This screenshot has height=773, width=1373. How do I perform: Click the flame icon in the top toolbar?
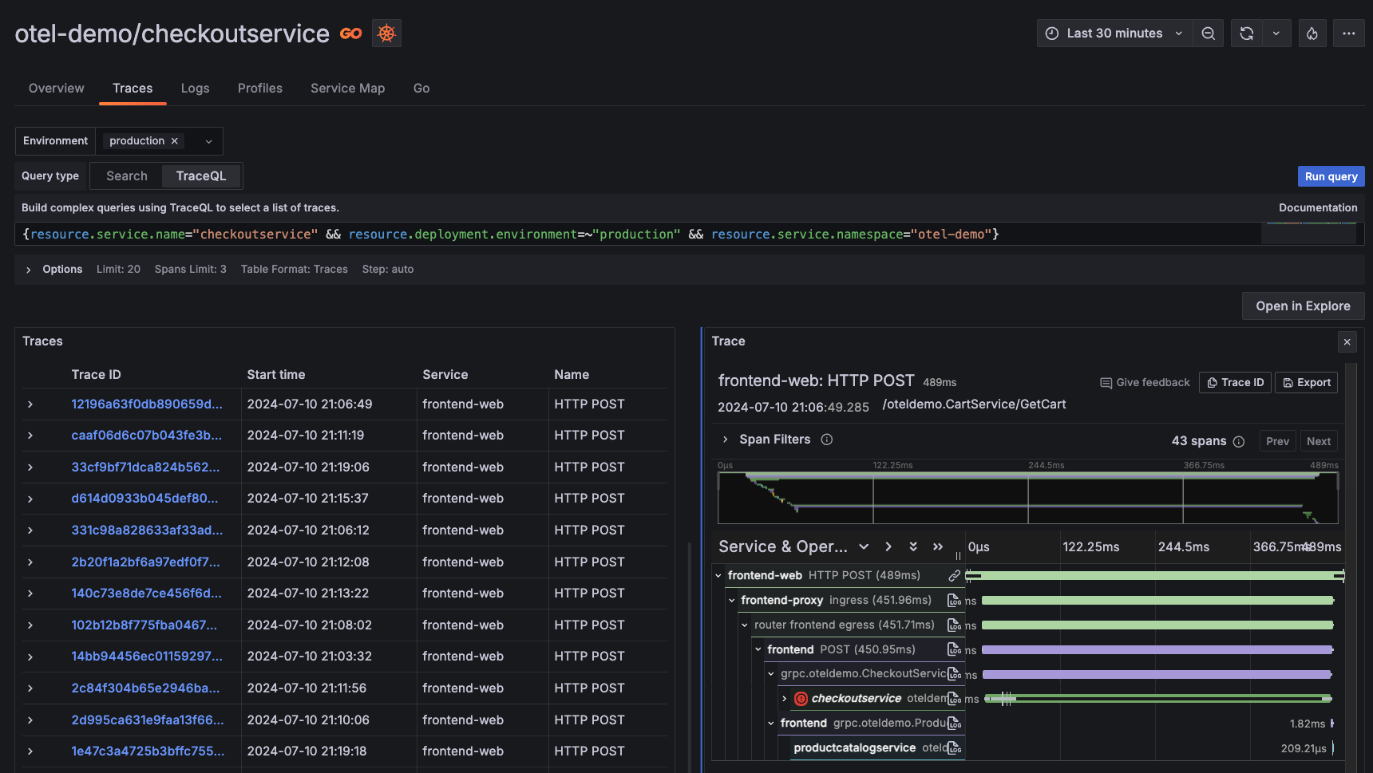(1312, 33)
